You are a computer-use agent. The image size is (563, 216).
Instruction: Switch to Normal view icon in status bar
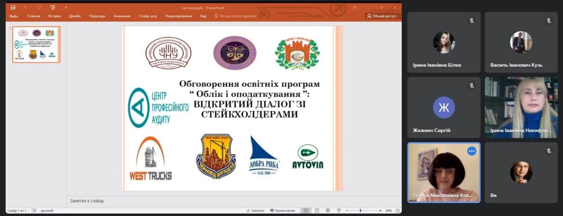click(x=306, y=211)
